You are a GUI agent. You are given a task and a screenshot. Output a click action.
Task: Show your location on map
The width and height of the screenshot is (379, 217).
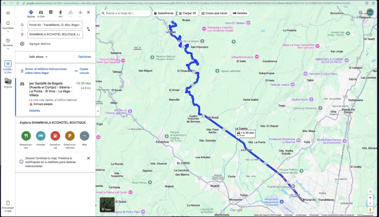tap(370, 191)
